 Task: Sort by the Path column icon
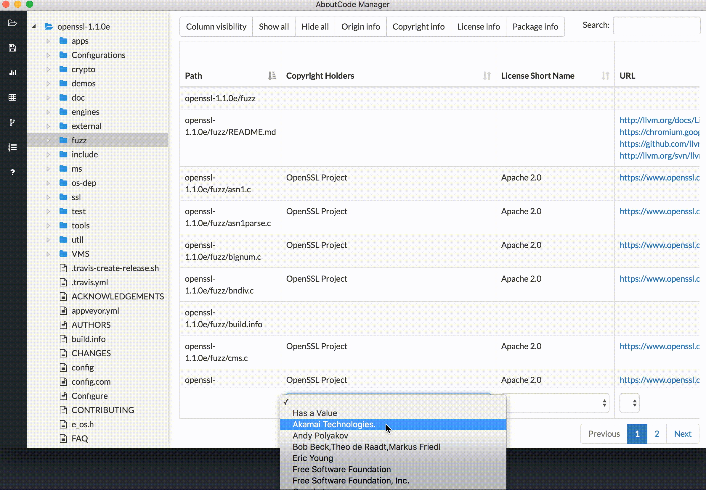click(272, 75)
